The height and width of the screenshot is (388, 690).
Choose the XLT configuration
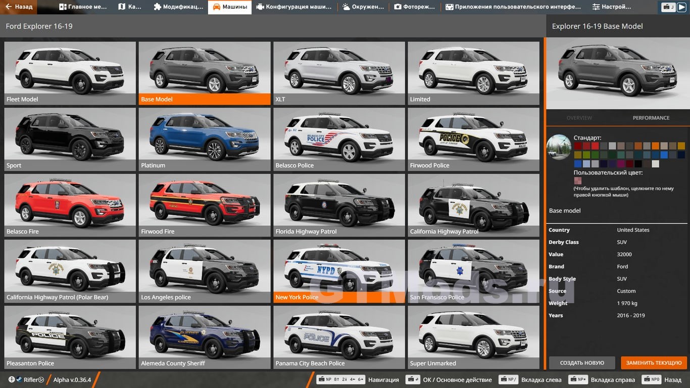(339, 73)
